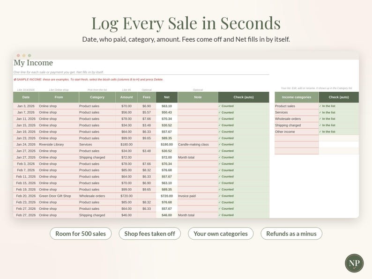
Task: Select the 'Shop fees taken off' pill
Action: point(150,234)
